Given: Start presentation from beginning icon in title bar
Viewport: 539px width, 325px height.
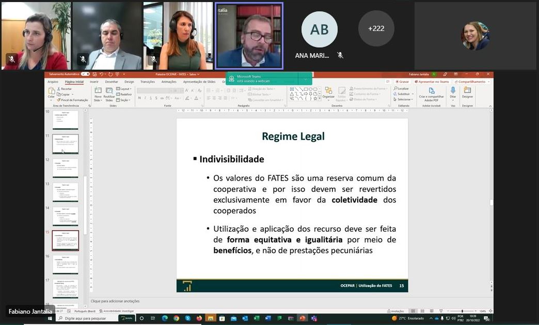Looking at the screenshot, I should pos(117,74).
